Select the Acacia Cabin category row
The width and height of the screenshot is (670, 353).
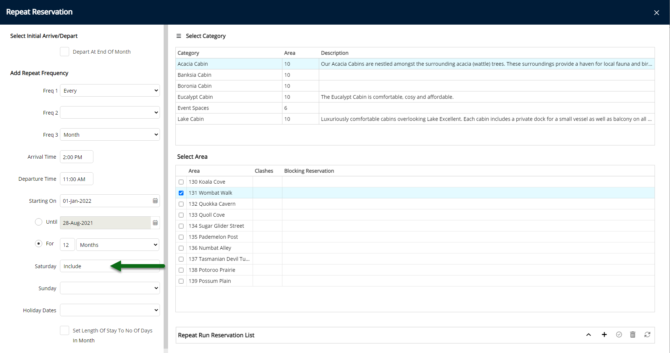[415, 64]
